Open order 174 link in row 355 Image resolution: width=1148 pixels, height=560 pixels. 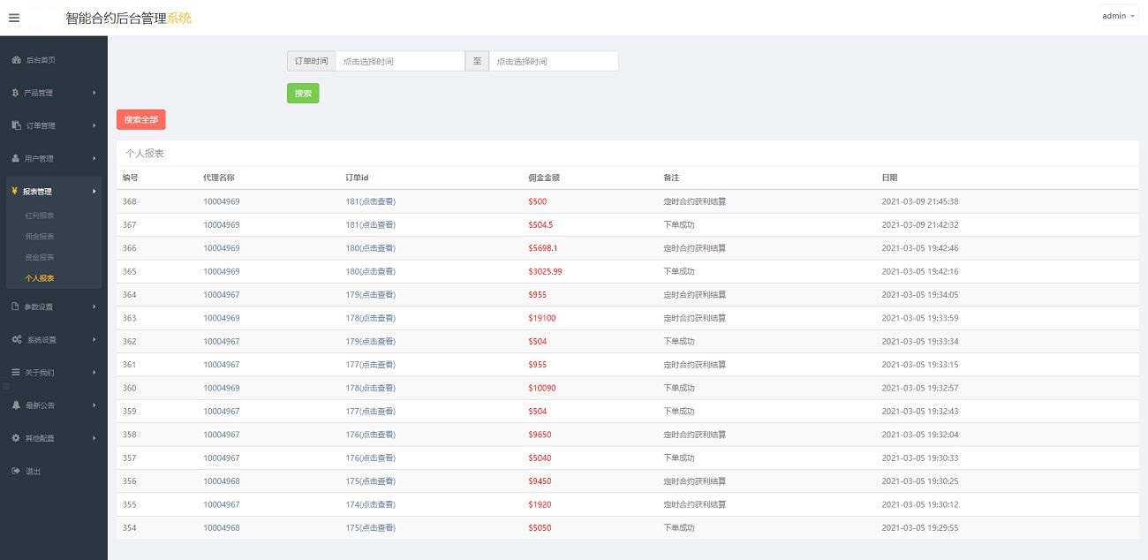tap(370, 504)
